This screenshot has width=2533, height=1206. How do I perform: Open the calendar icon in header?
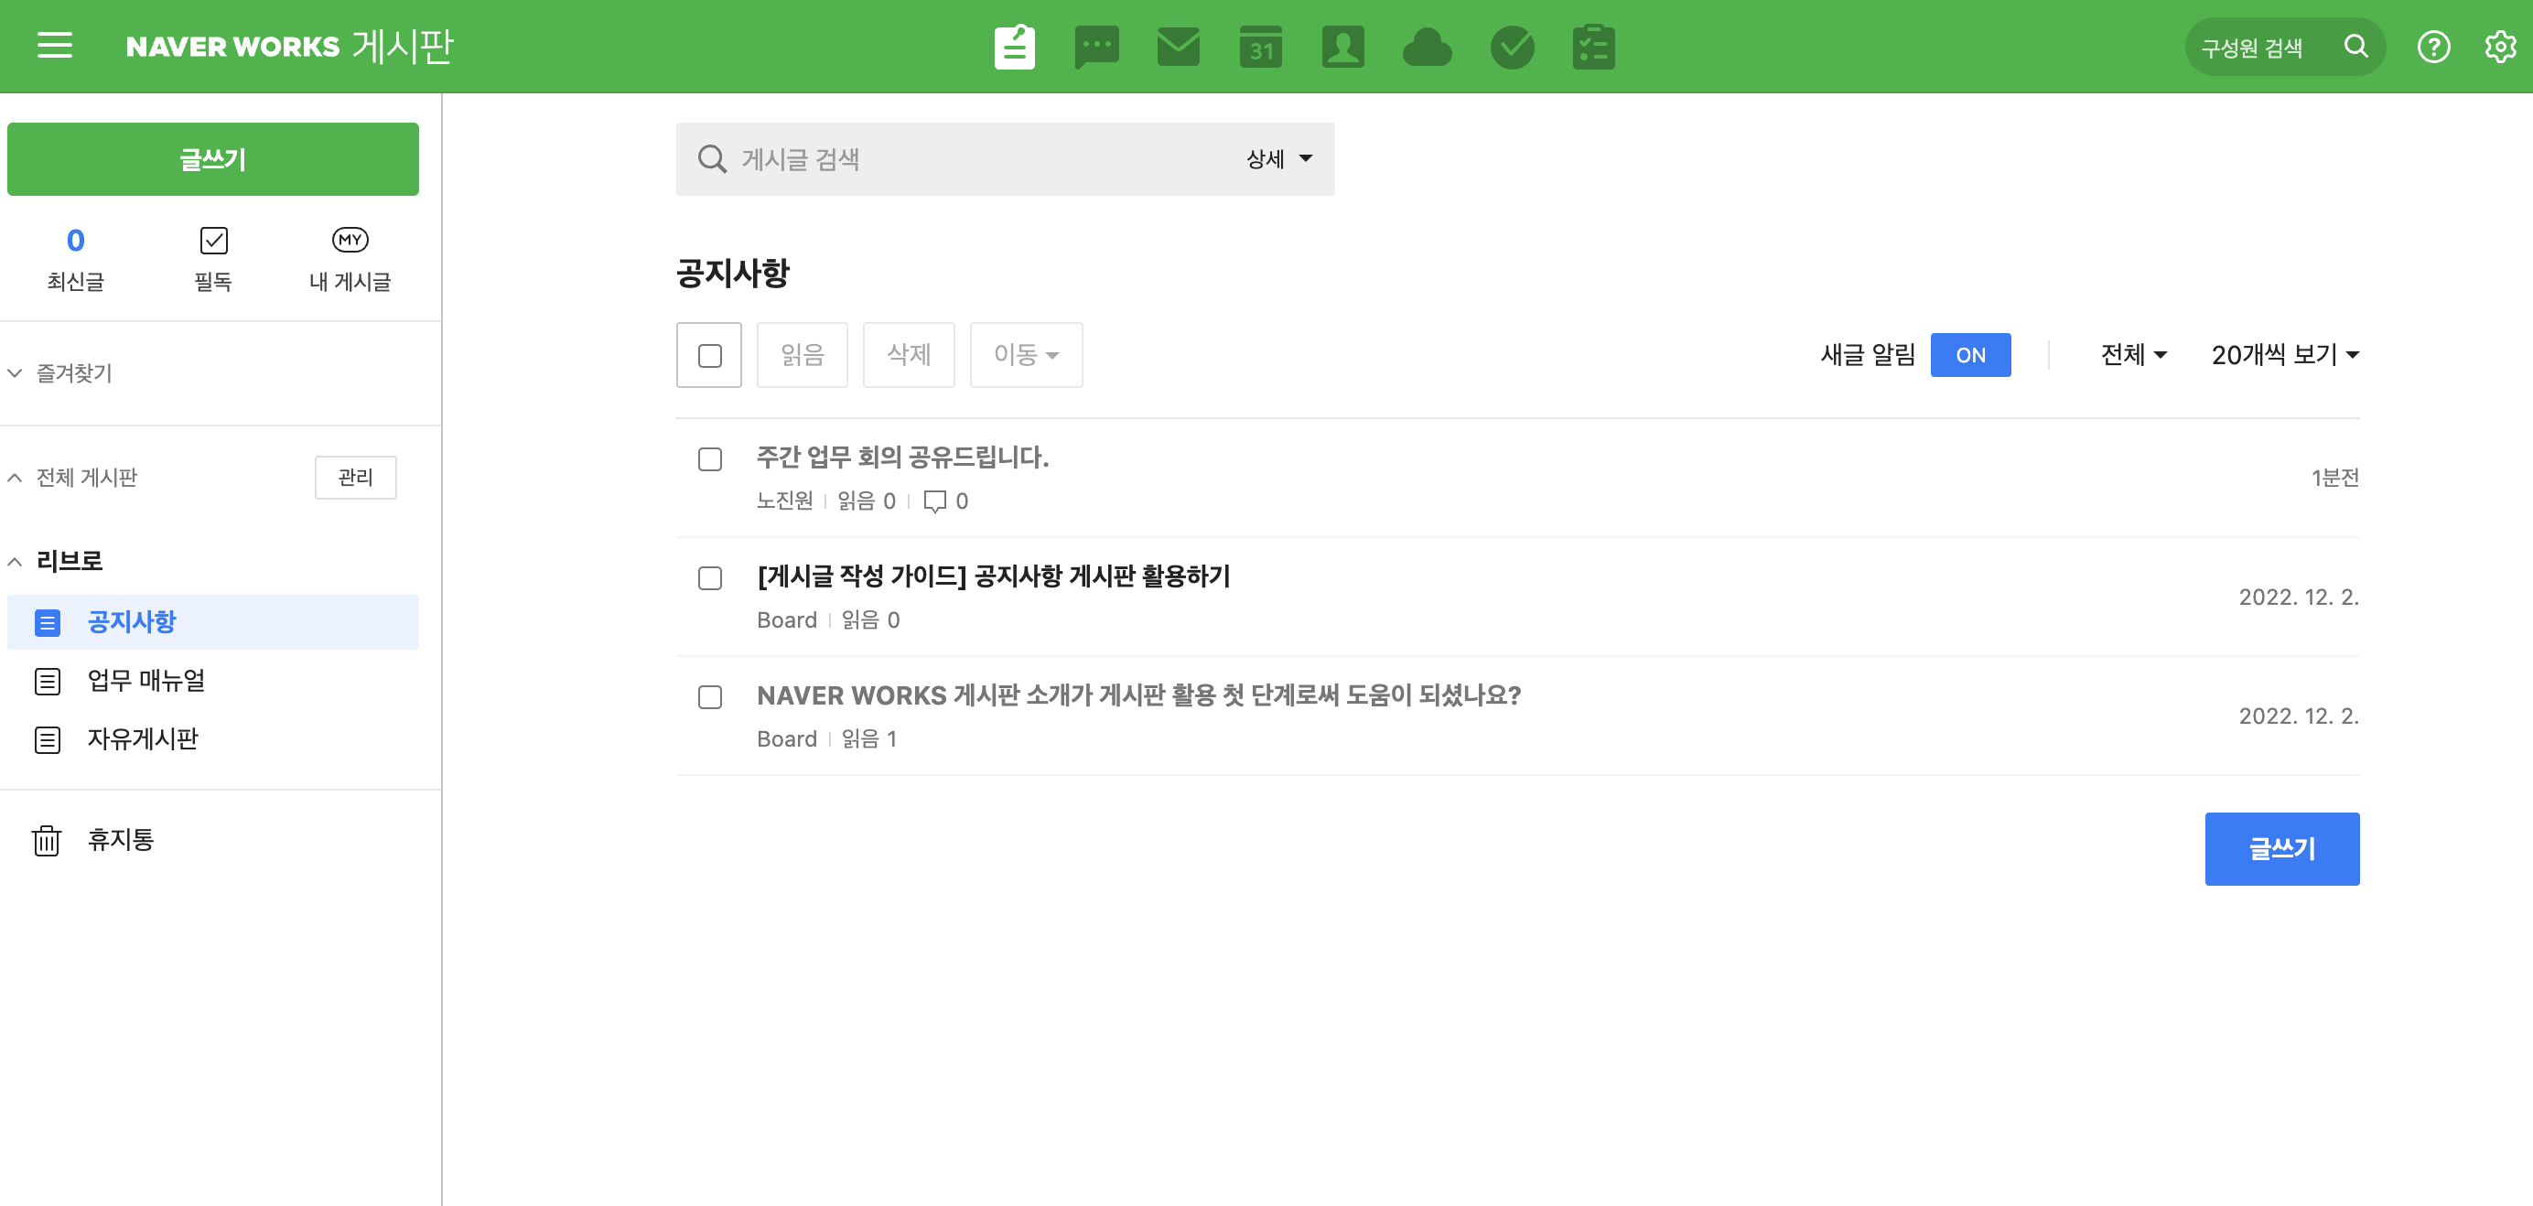1261,46
